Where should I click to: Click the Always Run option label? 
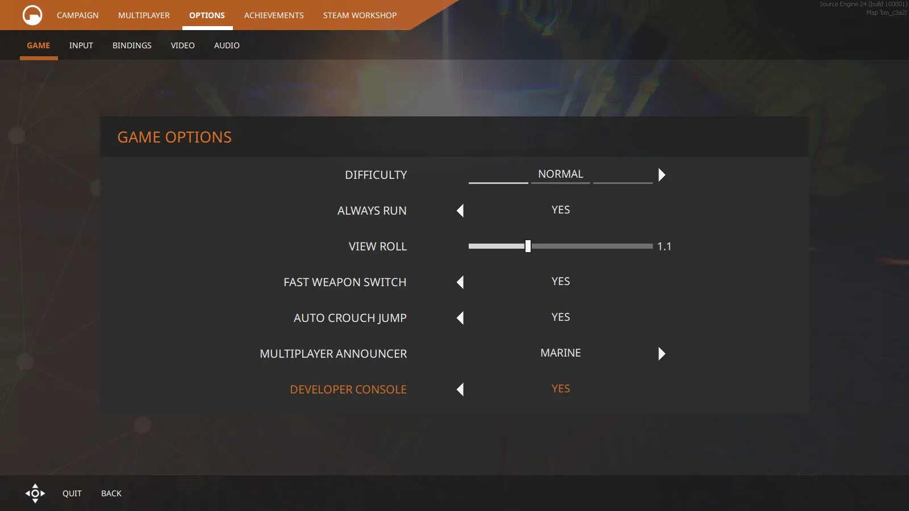(x=372, y=211)
